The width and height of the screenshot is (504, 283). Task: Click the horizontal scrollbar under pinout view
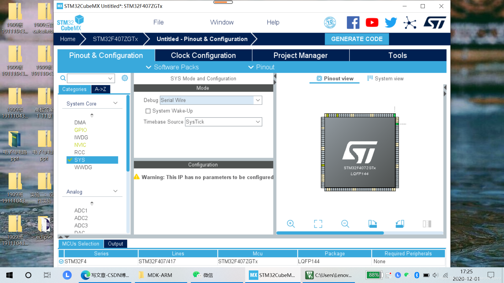tap(330, 233)
